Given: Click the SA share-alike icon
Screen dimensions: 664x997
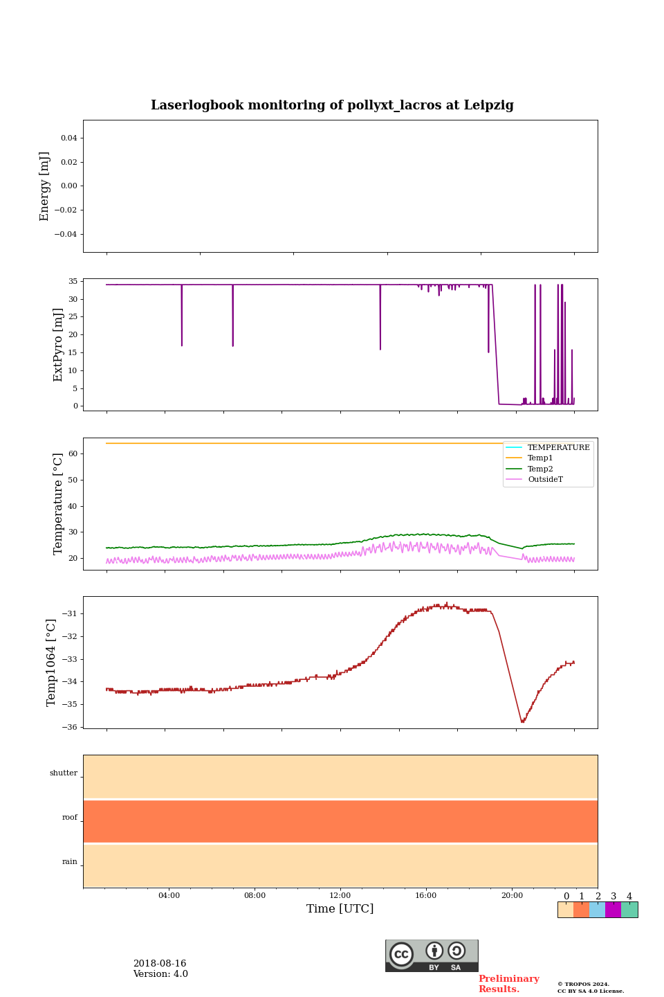Looking at the screenshot, I should [456, 951].
